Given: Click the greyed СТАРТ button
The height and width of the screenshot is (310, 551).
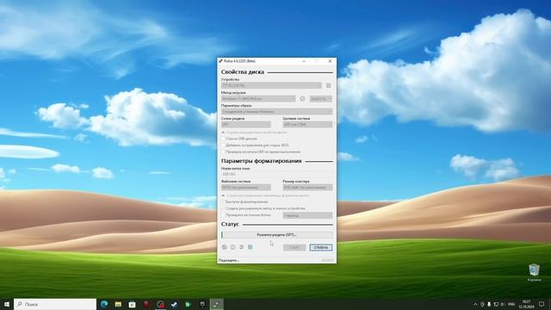Looking at the screenshot, I should click(294, 247).
